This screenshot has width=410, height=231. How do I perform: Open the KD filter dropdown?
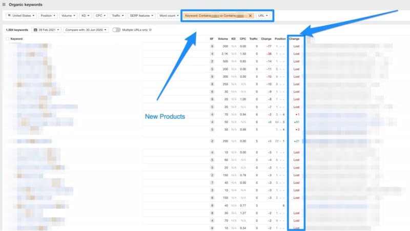(85, 16)
